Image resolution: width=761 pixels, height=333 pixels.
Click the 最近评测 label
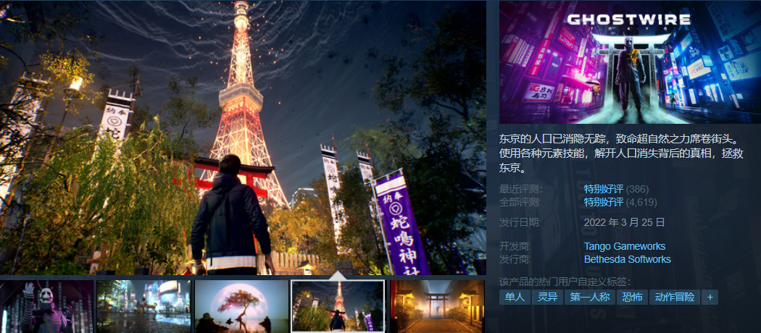click(521, 189)
